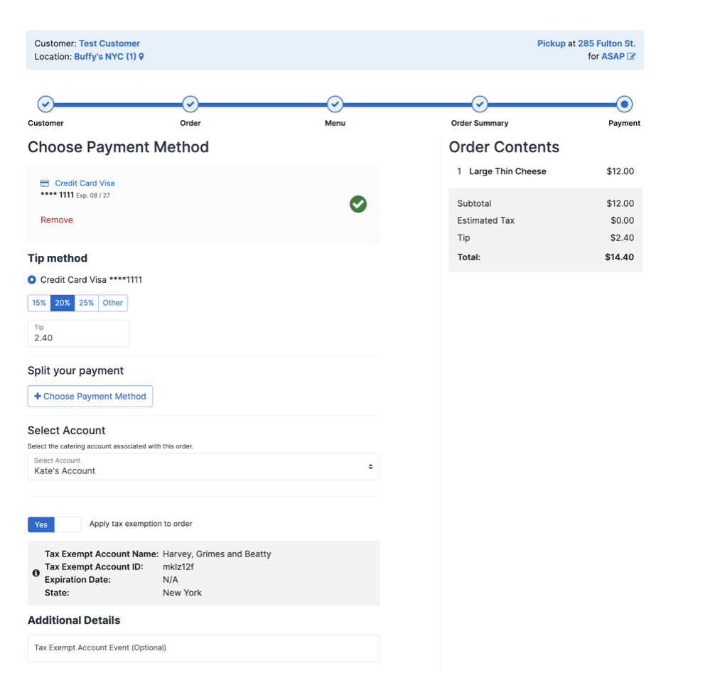715x678 pixels.
Task: Click the Credit Card Visa link
Action: pyautogui.click(x=85, y=183)
